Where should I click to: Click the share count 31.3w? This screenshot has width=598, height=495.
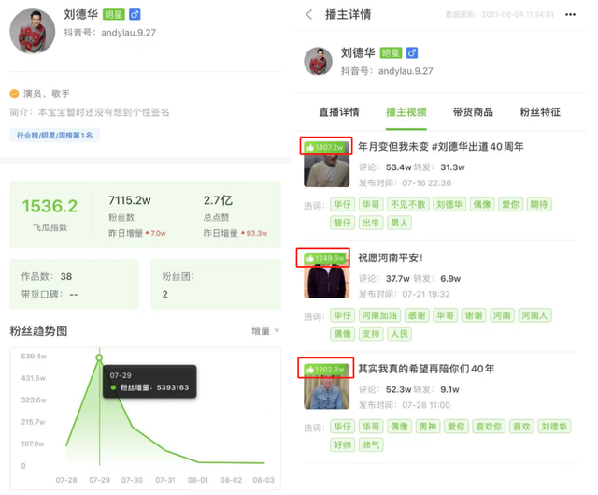point(452,167)
